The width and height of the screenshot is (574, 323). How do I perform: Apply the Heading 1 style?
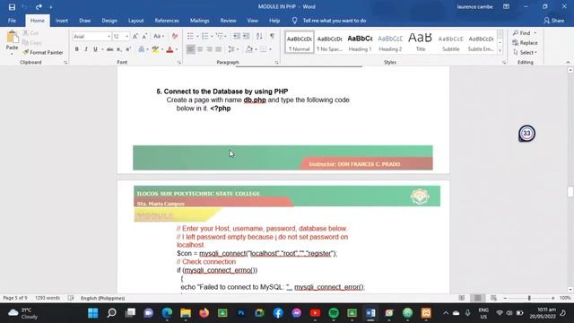(x=360, y=42)
